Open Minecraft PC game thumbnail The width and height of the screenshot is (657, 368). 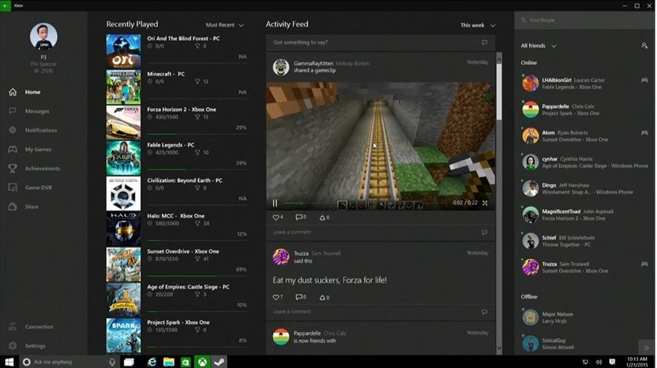point(123,87)
